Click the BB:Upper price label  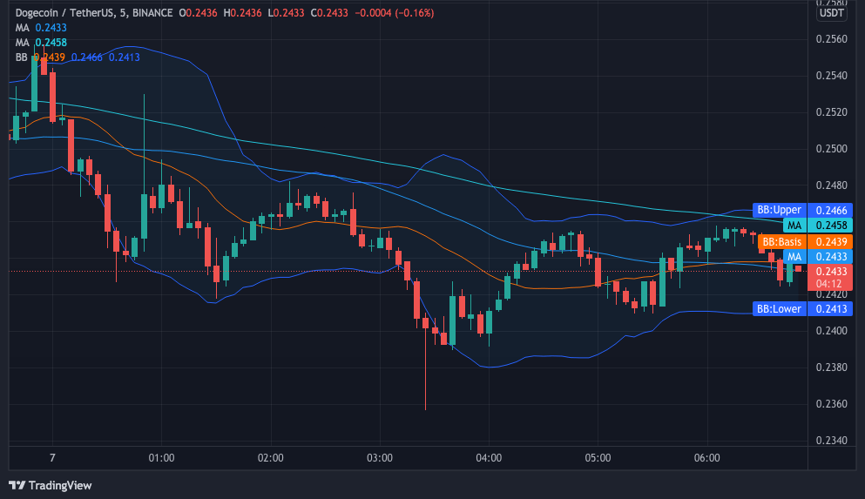coord(779,210)
